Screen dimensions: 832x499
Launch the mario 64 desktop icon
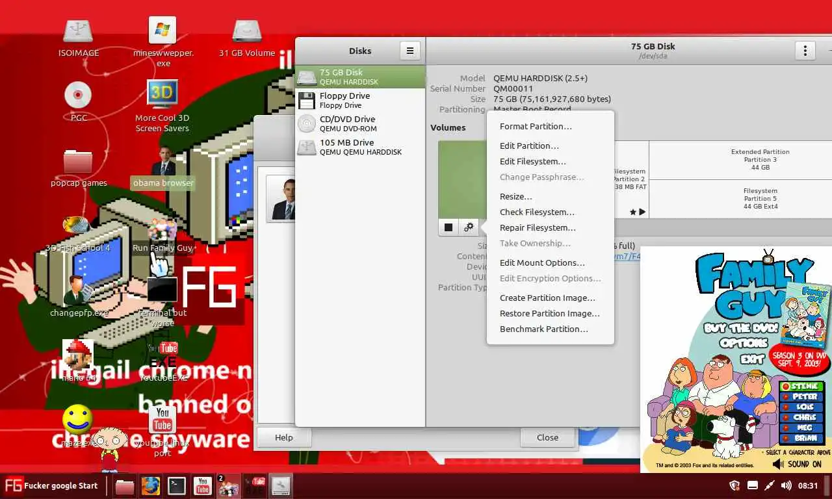tap(78, 361)
